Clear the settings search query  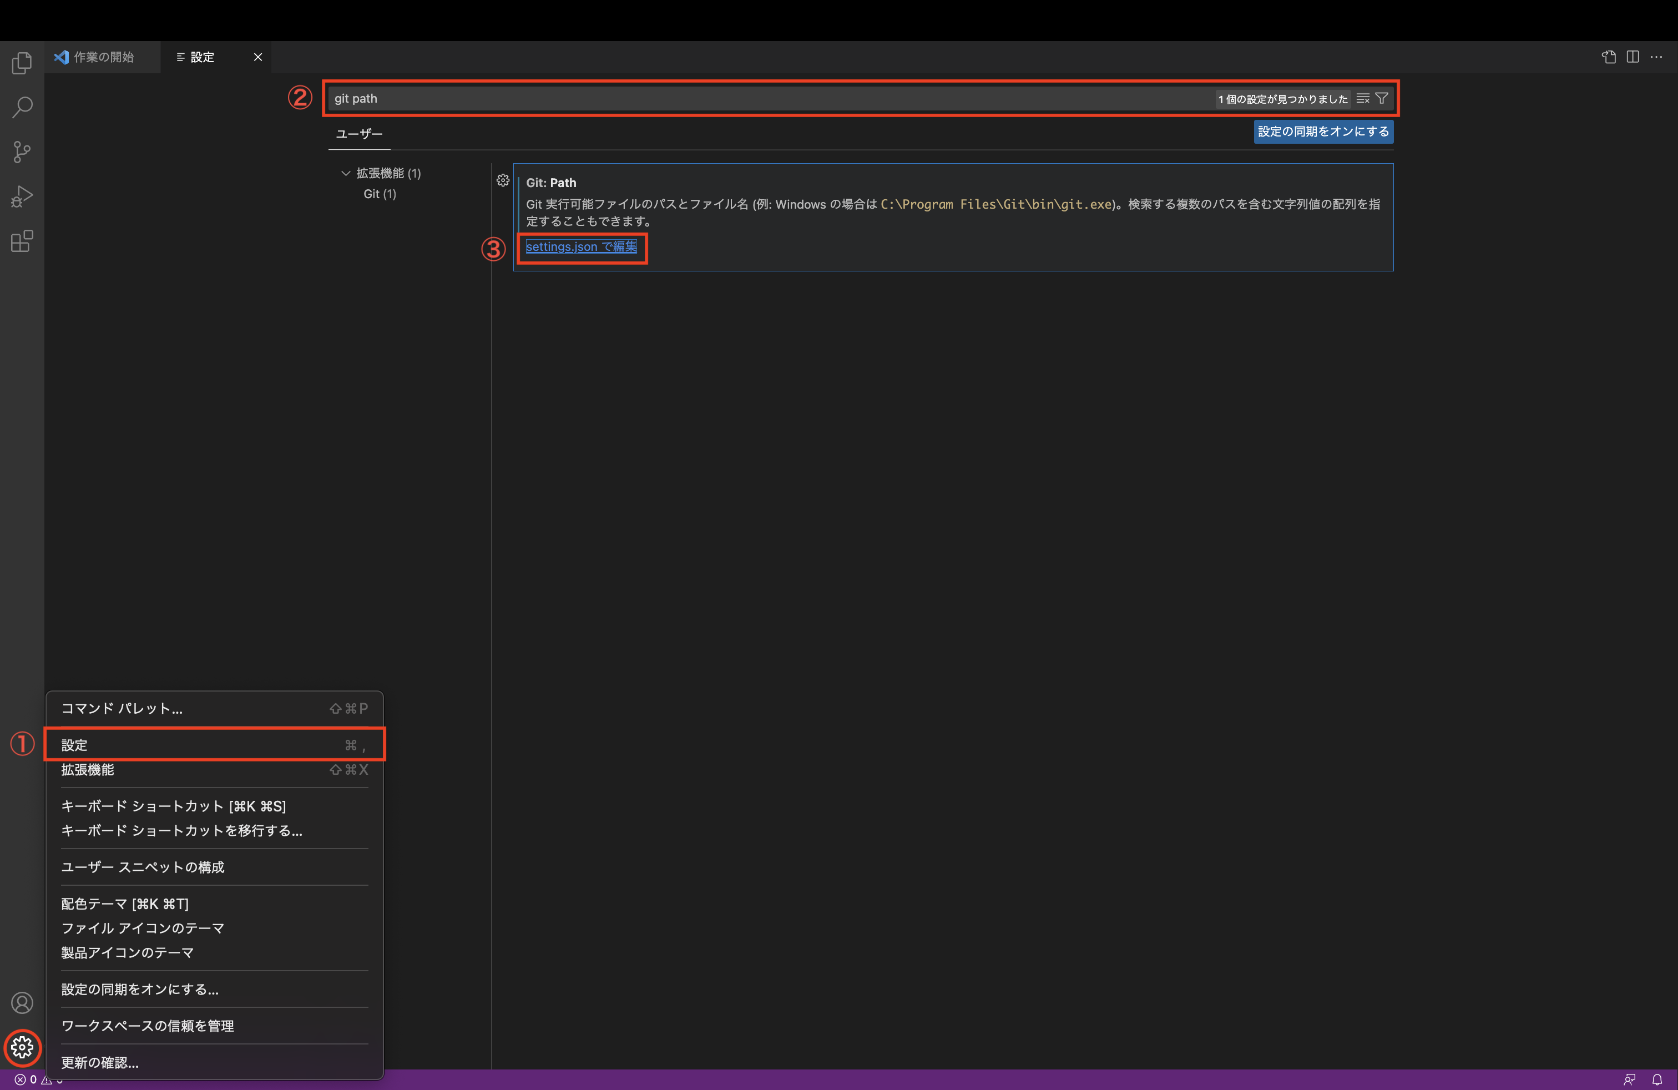point(1362,99)
